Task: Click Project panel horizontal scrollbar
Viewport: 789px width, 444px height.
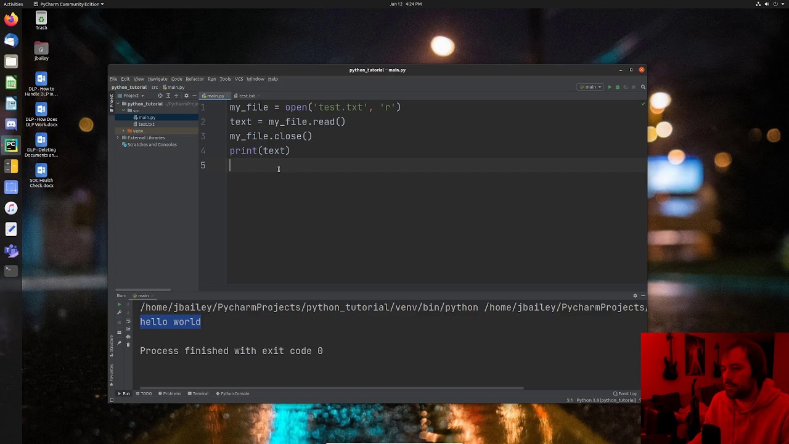Action: [143, 289]
